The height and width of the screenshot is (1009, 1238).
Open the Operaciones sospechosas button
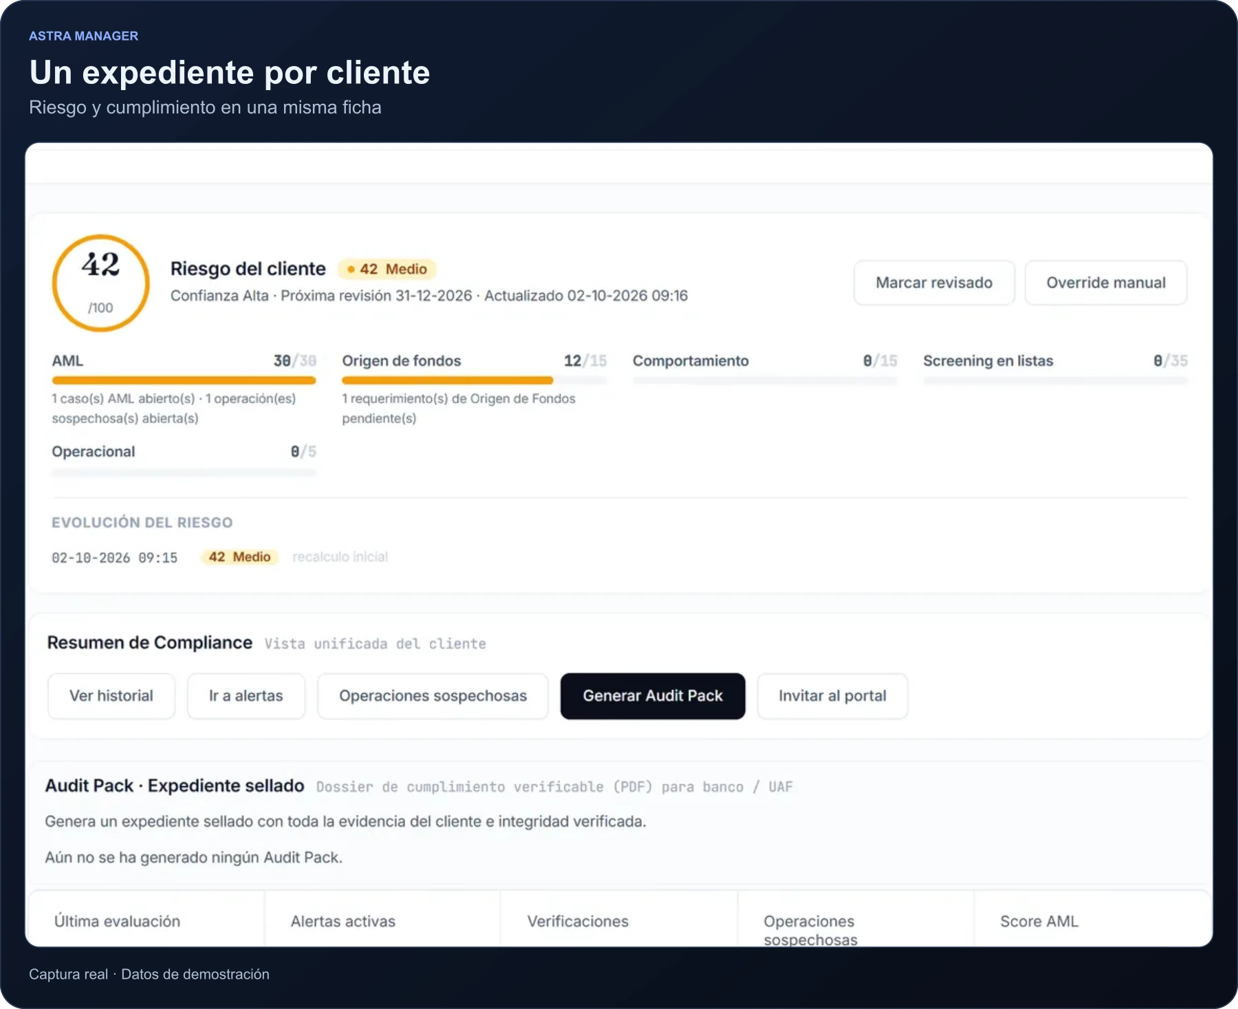(433, 696)
